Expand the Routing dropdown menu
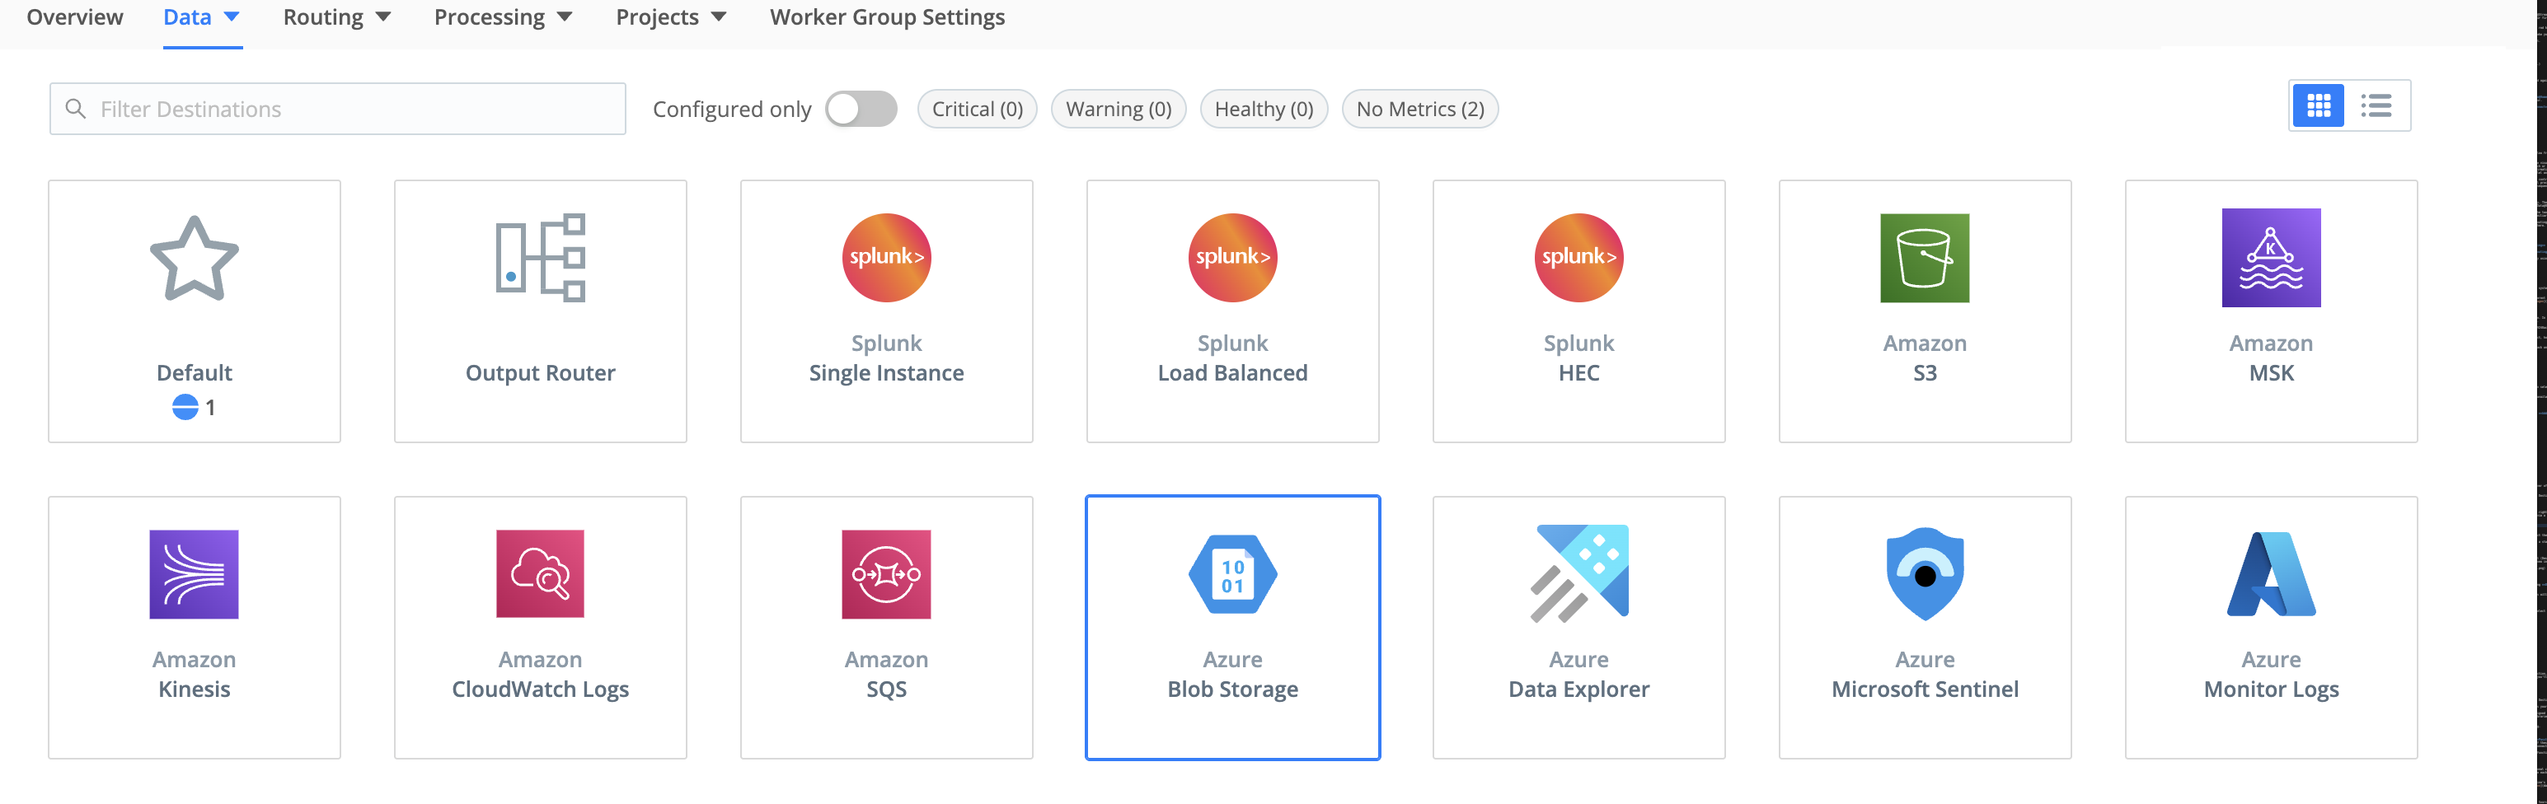2547x804 pixels. [336, 18]
